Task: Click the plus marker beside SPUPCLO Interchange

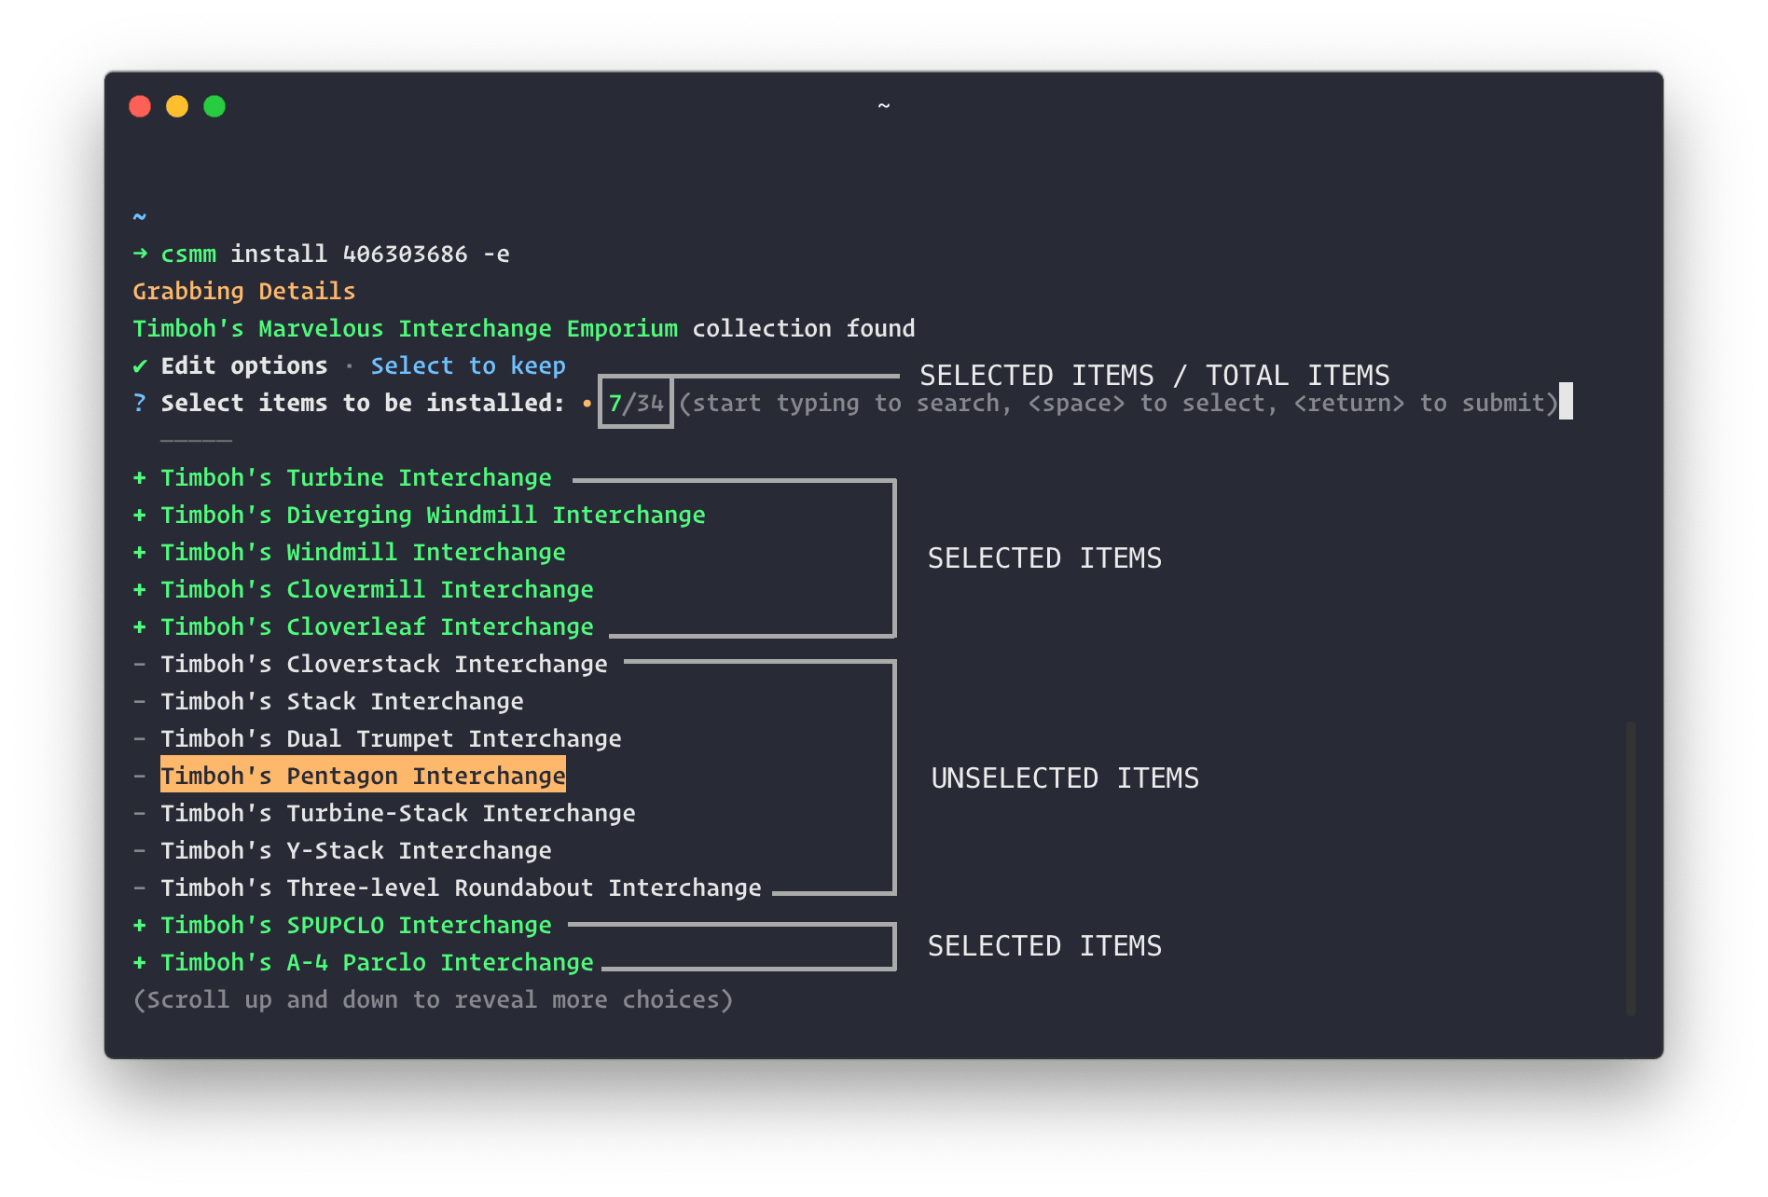Action: [140, 925]
